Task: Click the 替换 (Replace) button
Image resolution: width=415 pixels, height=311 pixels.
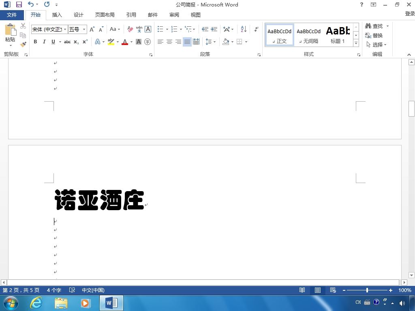Action: [374, 35]
